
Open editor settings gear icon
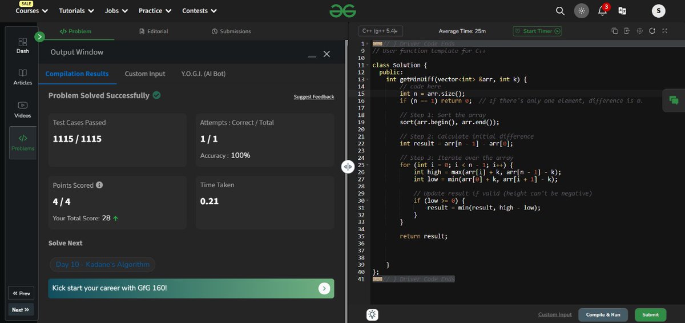[639, 31]
